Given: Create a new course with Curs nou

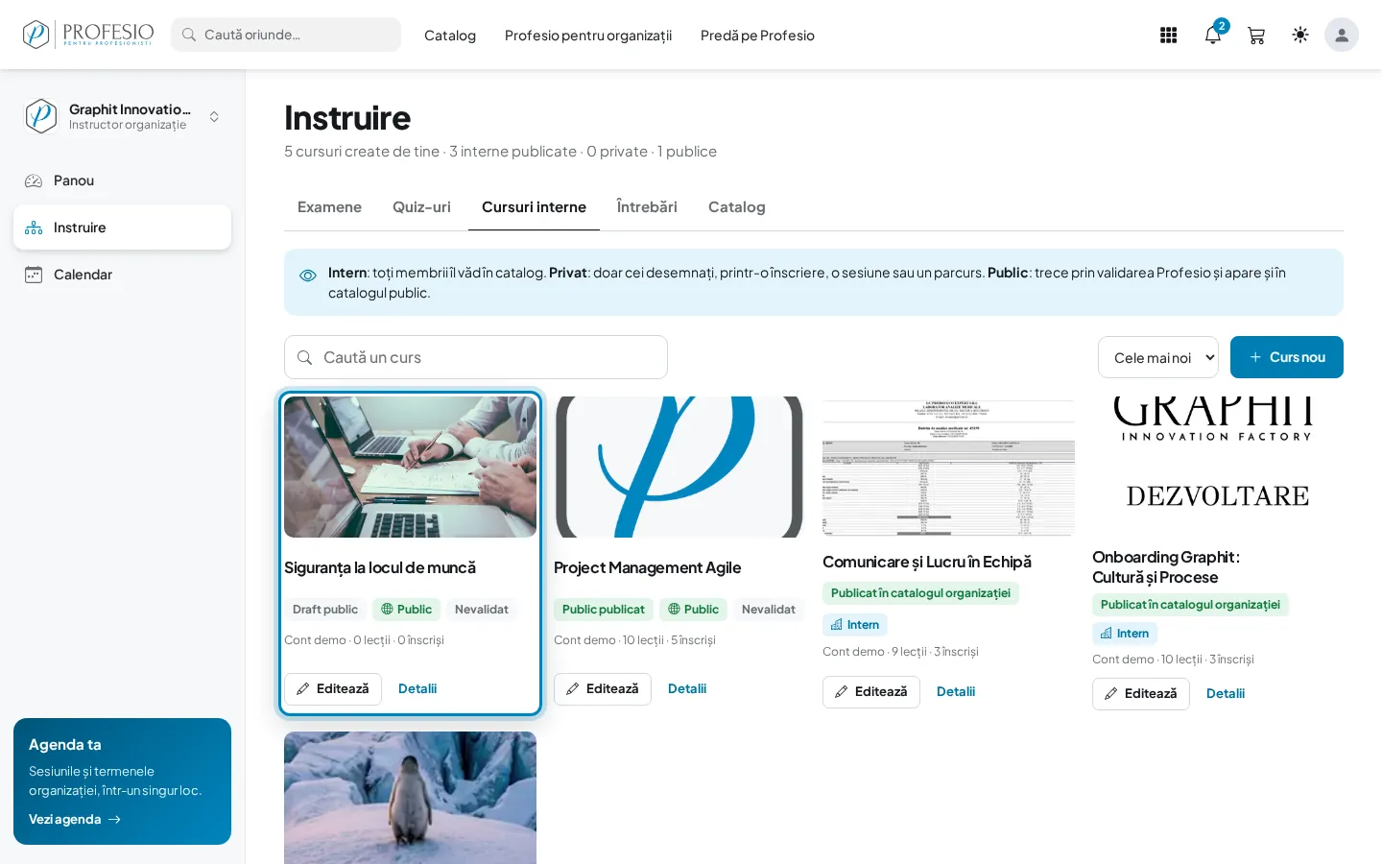Looking at the screenshot, I should tap(1287, 357).
